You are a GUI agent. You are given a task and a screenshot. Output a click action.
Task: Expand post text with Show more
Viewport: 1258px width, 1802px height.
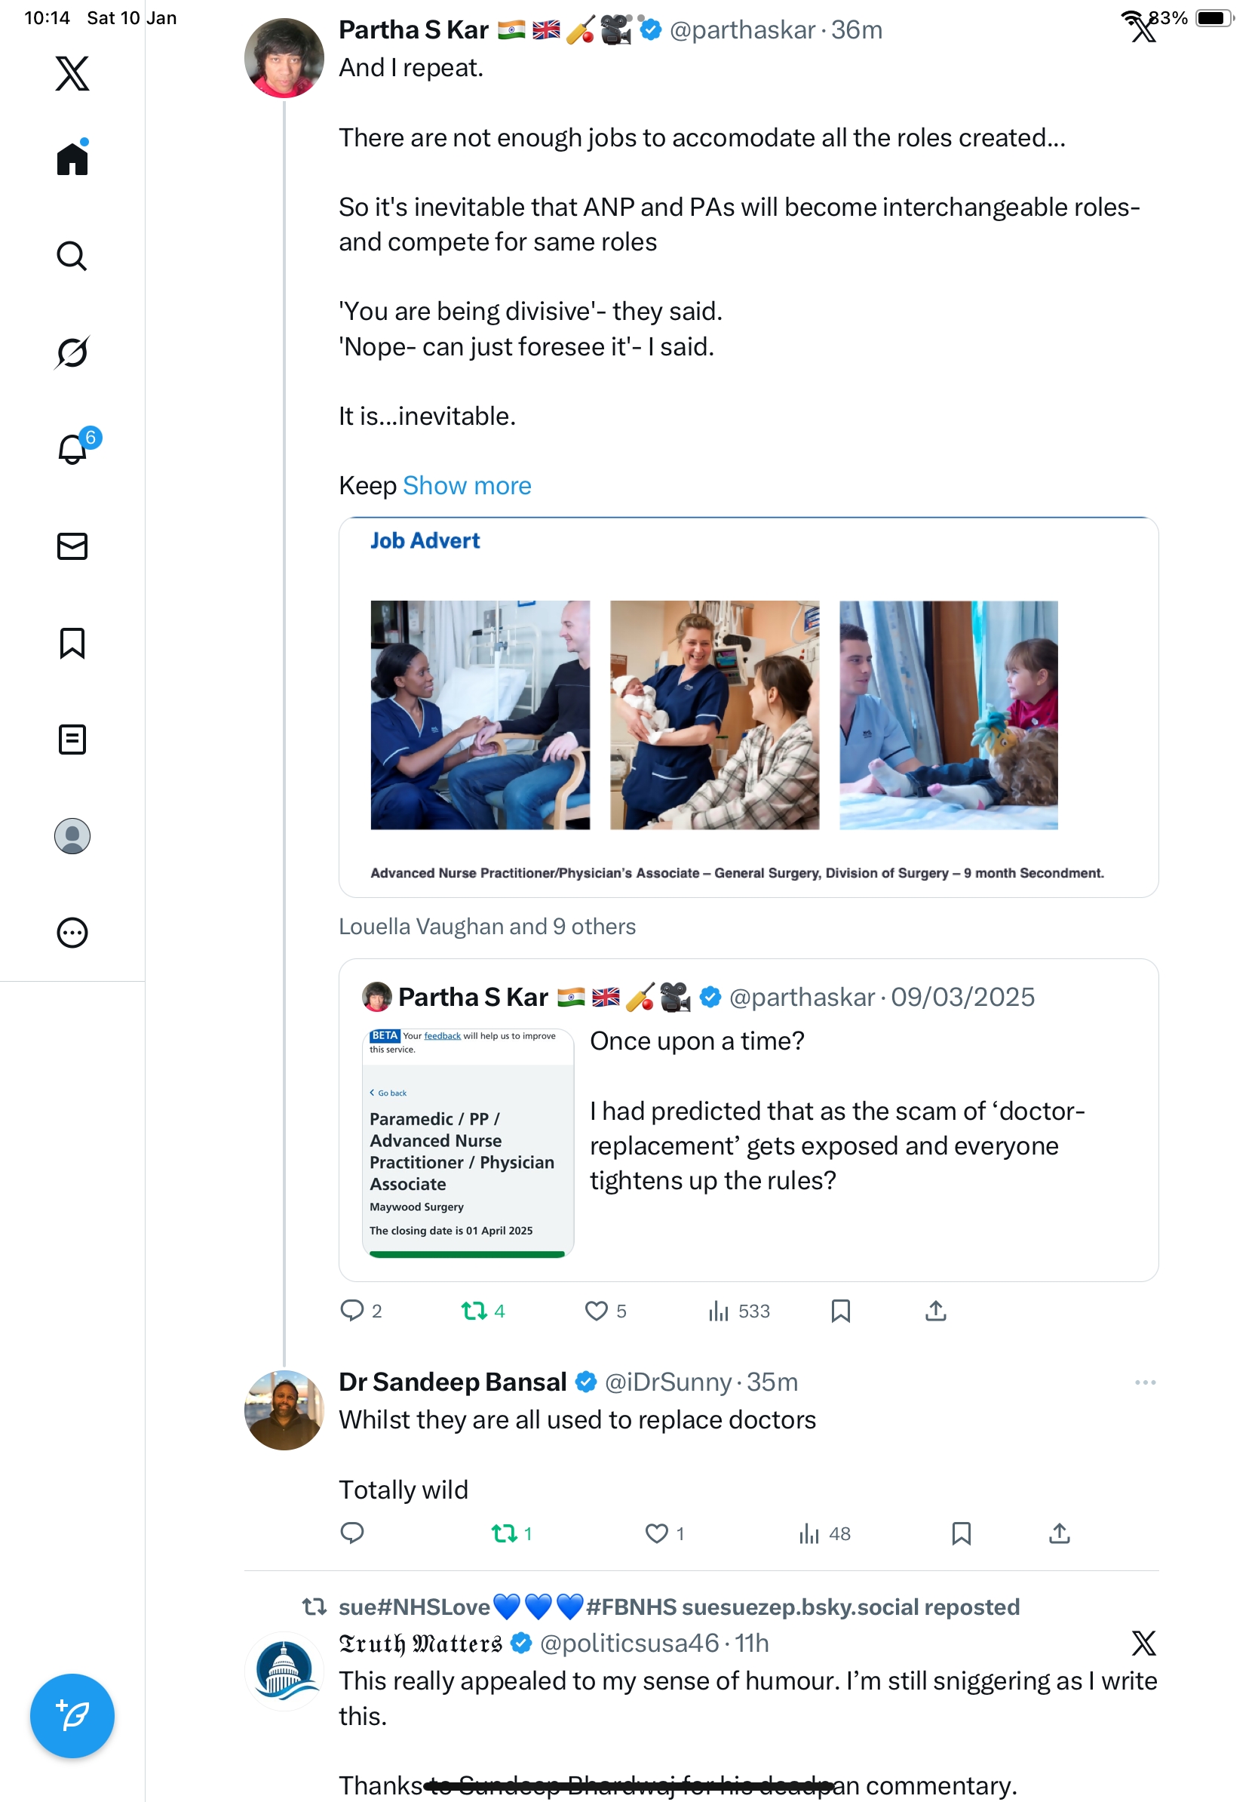point(467,486)
